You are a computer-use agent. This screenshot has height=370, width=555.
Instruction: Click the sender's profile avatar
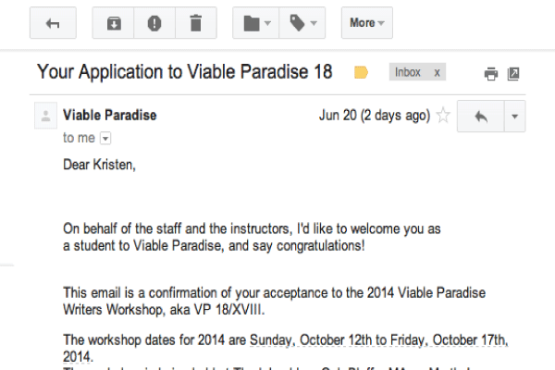[44, 117]
